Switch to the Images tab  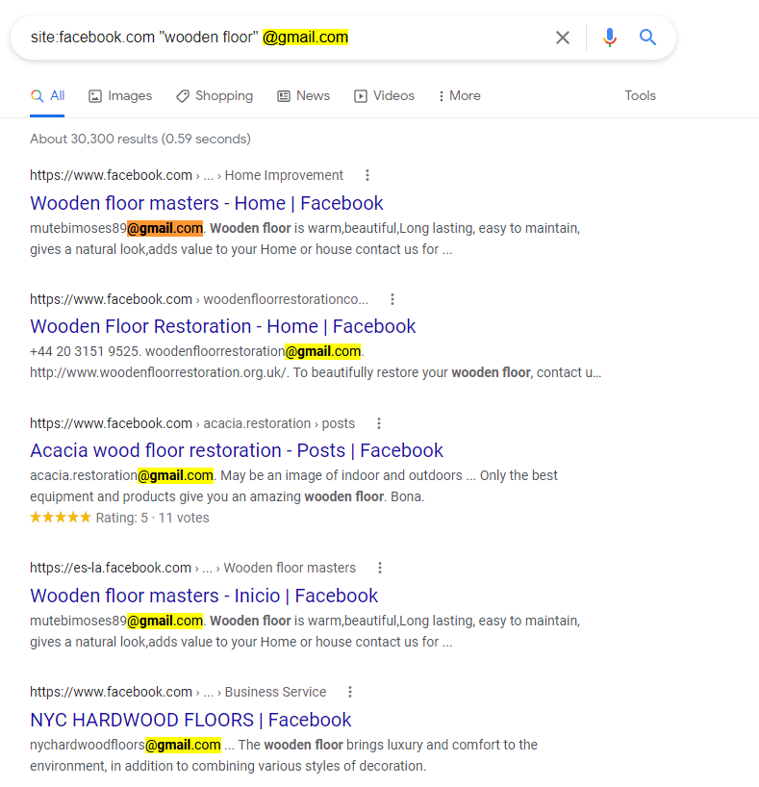tap(120, 96)
